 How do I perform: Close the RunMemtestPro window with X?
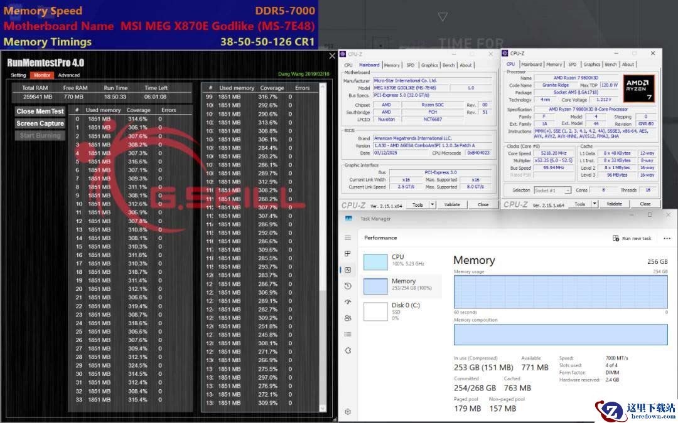332,56
